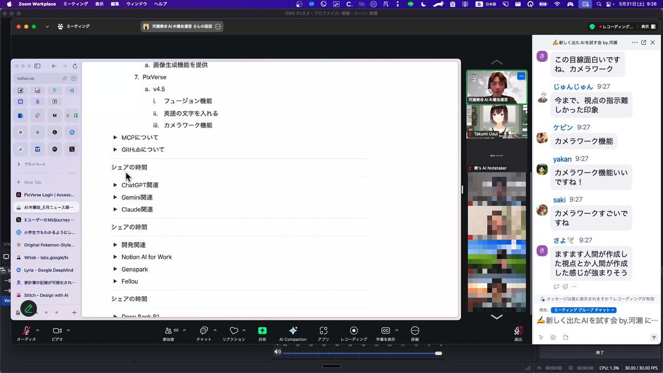Open the ウィンドウ menu in menu bar
Viewport: 663px width, 373px height.
136,4
